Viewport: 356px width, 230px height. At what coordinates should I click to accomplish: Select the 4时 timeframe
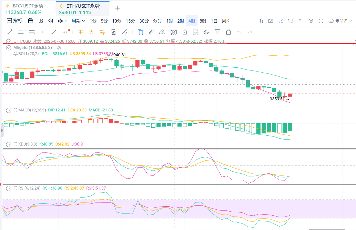192,21
